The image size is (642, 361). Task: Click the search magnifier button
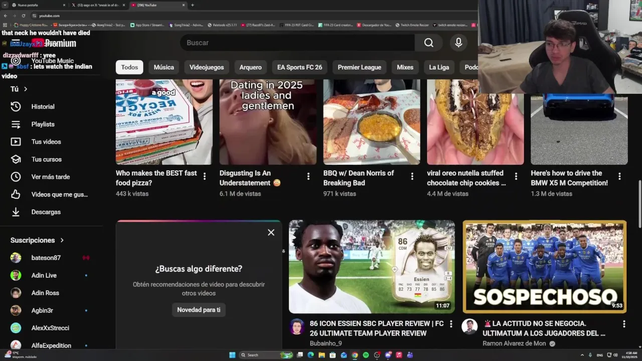click(429, 43)
